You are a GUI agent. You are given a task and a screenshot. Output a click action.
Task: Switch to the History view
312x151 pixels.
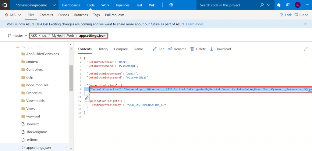[103, 49]
